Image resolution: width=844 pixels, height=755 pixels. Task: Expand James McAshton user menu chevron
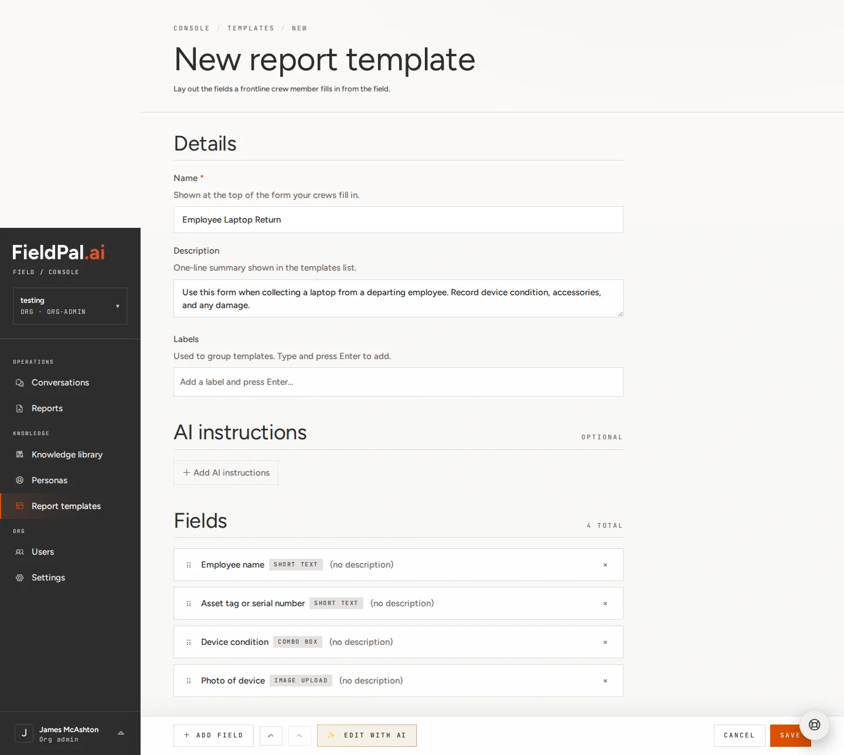(x=121, y=733)
